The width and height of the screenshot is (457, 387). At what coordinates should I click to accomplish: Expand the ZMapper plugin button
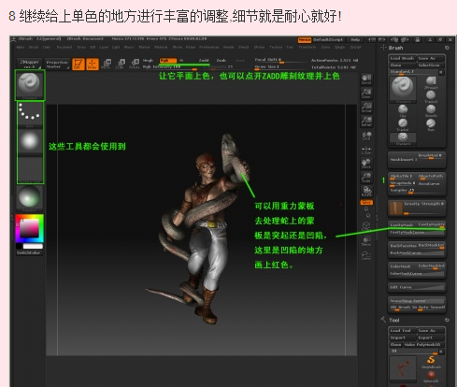(x=29, y=64)
